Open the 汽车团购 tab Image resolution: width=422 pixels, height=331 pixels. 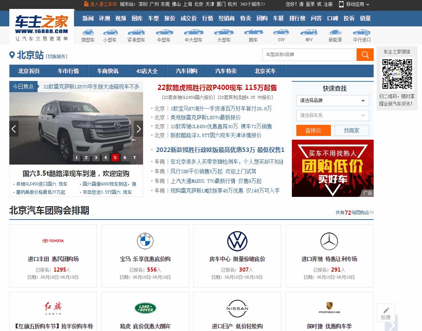(187, 71)
